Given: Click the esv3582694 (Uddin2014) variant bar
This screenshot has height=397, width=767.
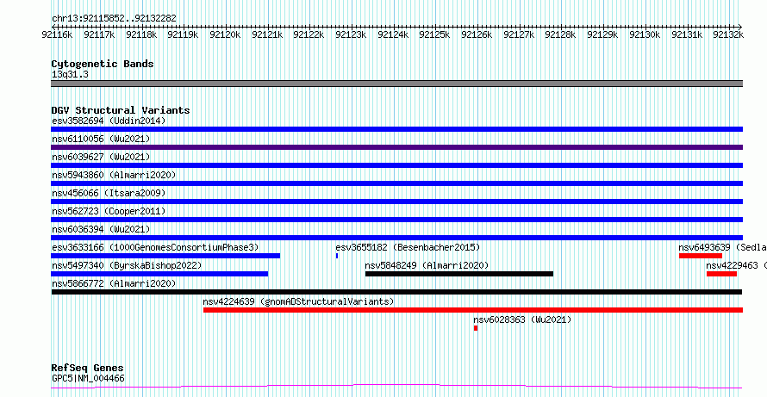Looking at the screenshot, I should pos(396,129).
